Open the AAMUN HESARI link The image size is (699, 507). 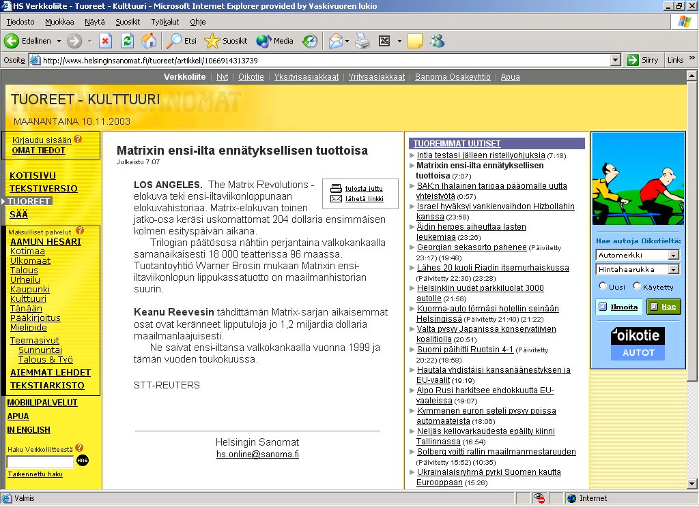(x=46, y=241)
